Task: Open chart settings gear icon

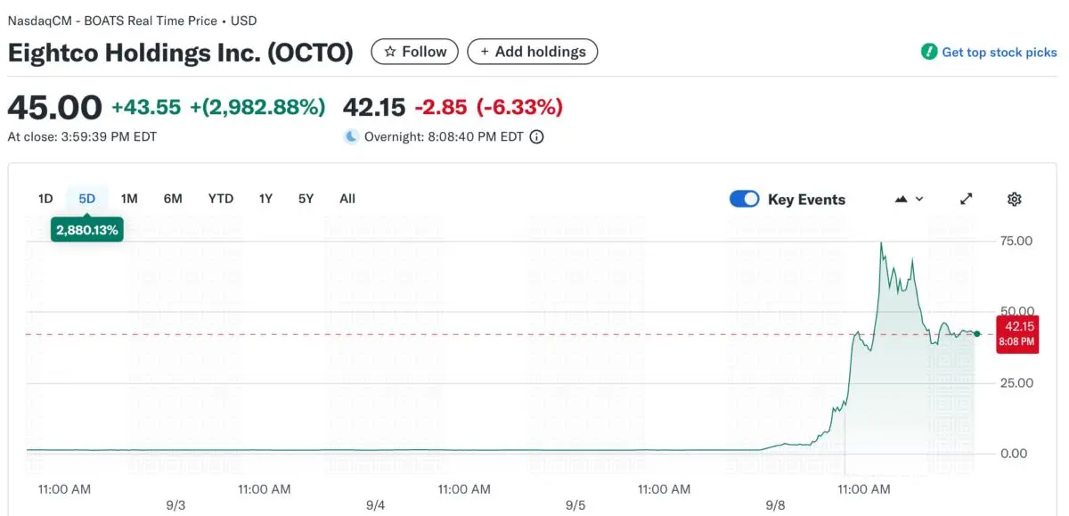Action: pos(1014,199)
